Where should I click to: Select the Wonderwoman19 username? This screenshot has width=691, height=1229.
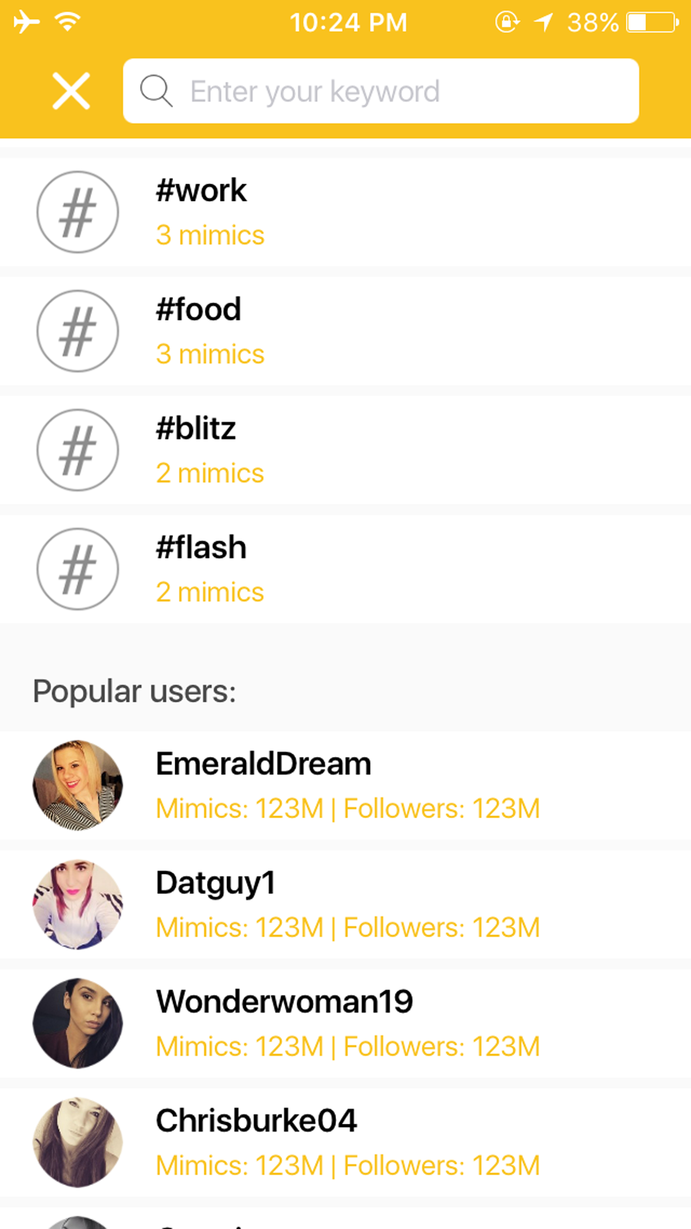pyautogui.click(x=284, y=1002)
